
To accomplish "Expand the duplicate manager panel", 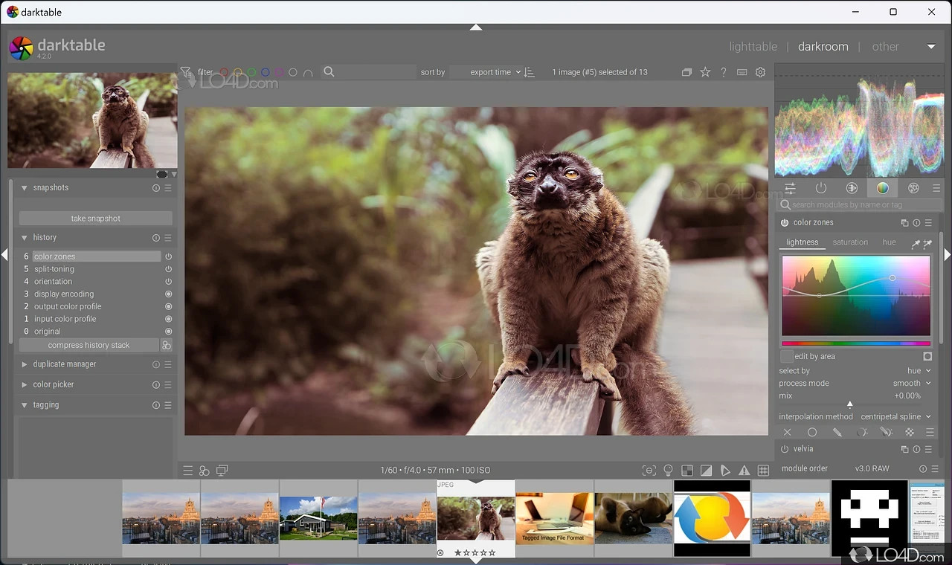I will point(25,364).
